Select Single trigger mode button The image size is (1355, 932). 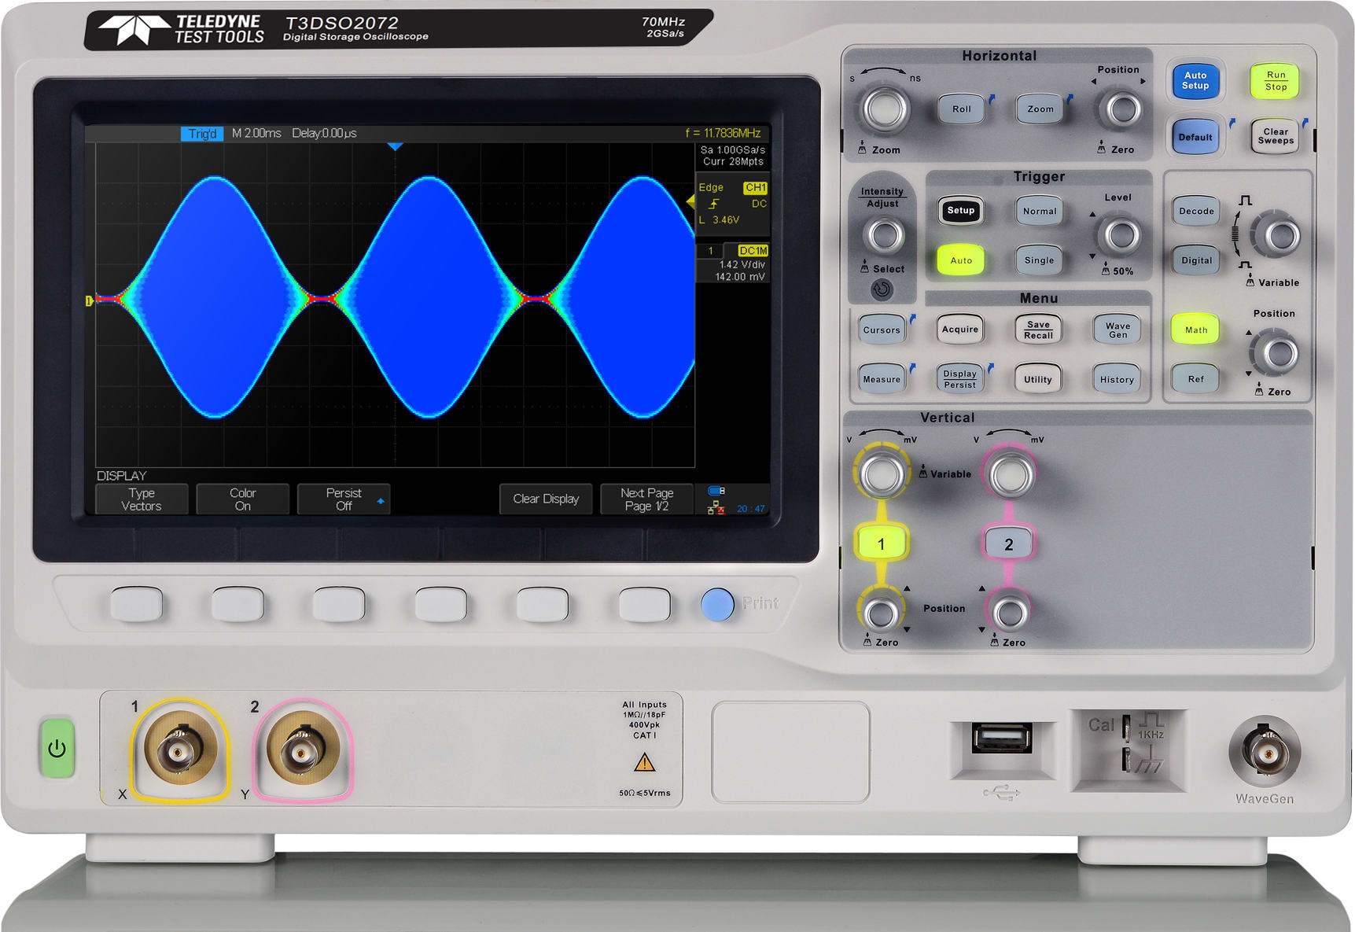tap(1040, 260)
